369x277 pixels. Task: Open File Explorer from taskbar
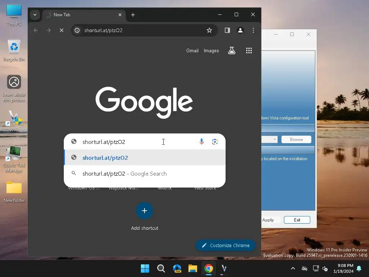click(192, 268)
